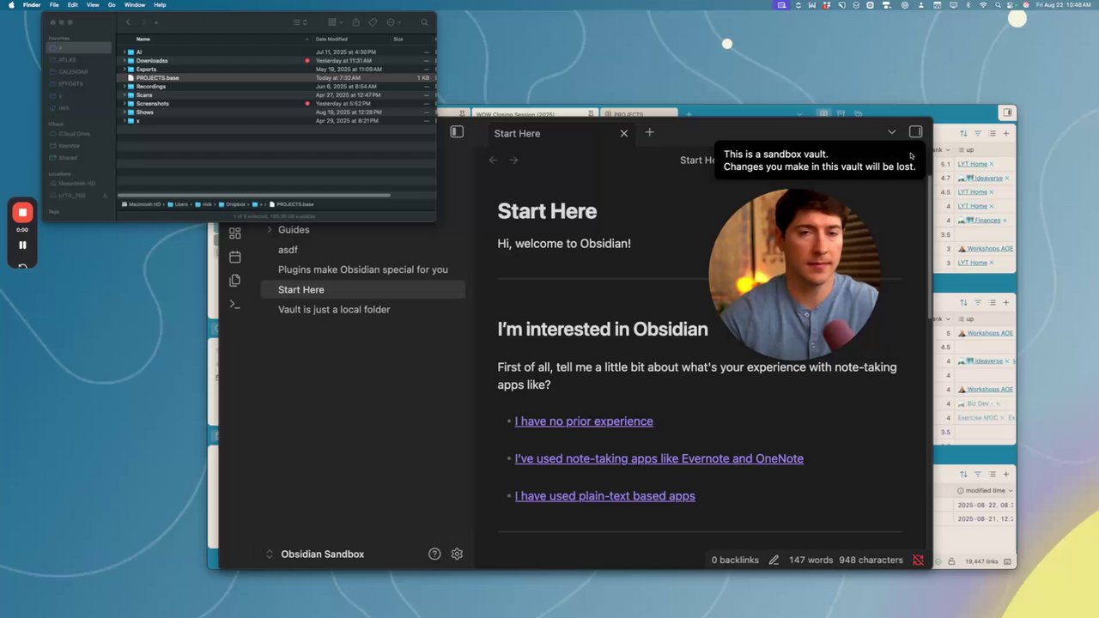
Task: Open the asdf note
Action: [288, 250]
